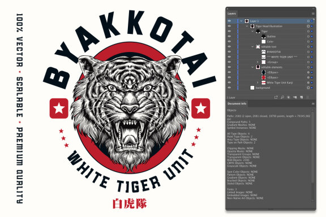Screen dimensions: 326x217
Task: Click the 'Clipping Masks: NONE' line
Action: pos(240,148)
